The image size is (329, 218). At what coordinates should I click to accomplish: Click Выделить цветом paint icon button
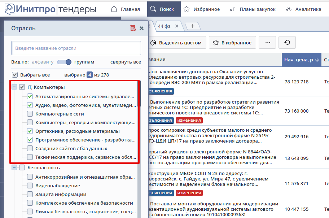pos(177,43)
